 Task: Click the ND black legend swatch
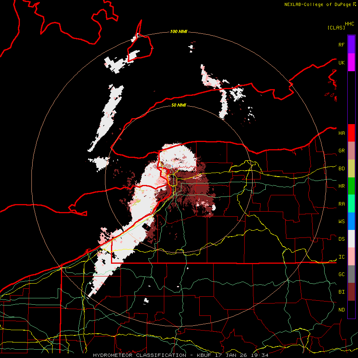pyautogui.click(x=351, y=309)
